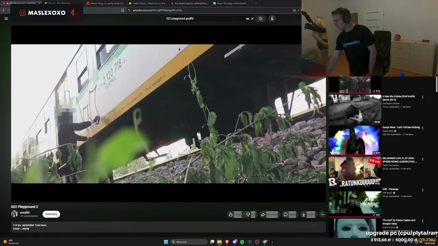Open the I'm God by Clams Casino title

pyautogui.click(x=399, y=222)
